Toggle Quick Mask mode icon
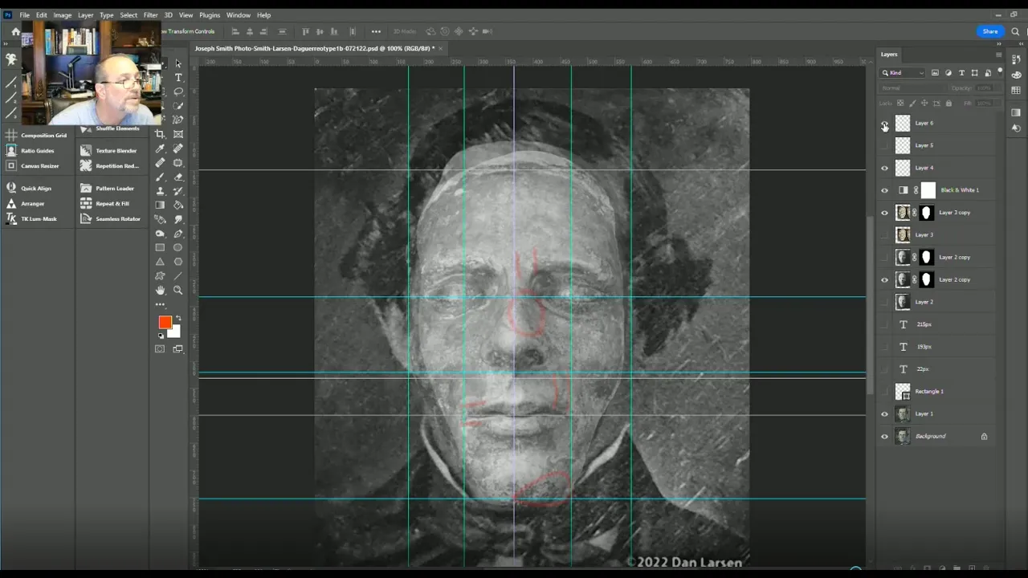The image size is (1028, 578). (160, 348)
